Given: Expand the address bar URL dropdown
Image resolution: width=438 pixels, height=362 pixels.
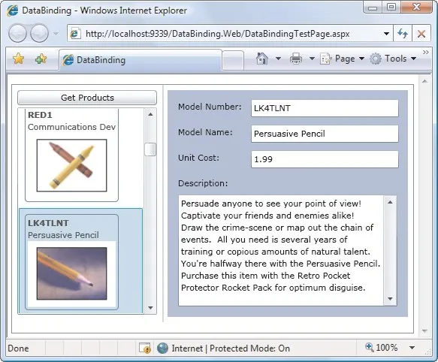Looking at the screenshot, I should click(x=386, y=34).
